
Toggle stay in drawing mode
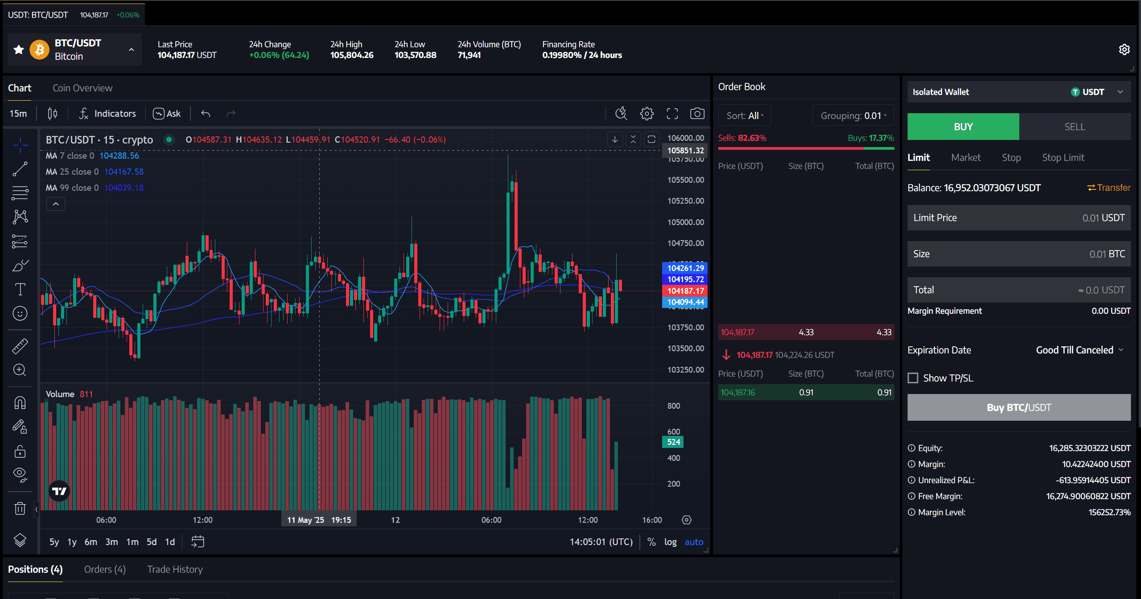(x=20, y=427)
